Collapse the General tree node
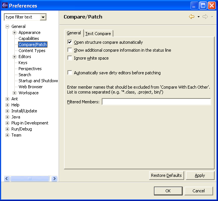Viewport: 218px width, 201px height. pos(7,26)
